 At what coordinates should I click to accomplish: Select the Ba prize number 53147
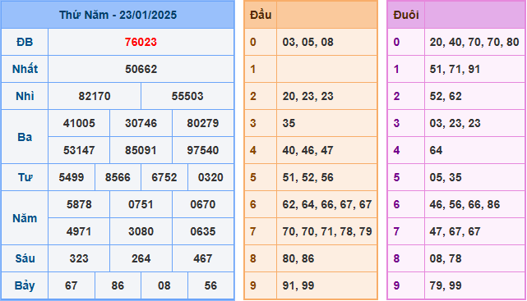pyautogui.click(x=79, y=151)
